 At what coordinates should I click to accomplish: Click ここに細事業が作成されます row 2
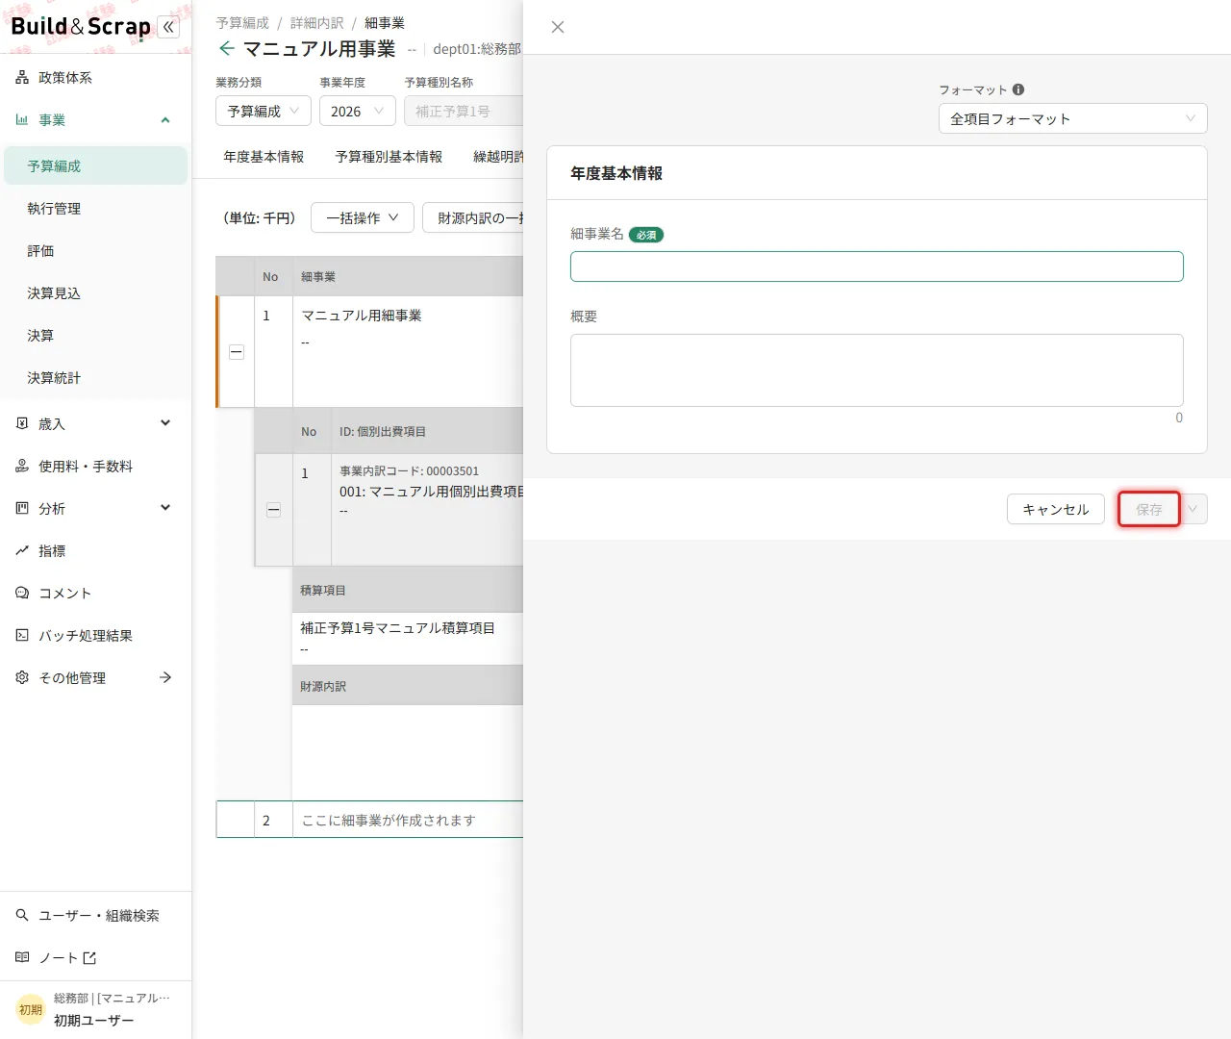click(x=389, y=820)
